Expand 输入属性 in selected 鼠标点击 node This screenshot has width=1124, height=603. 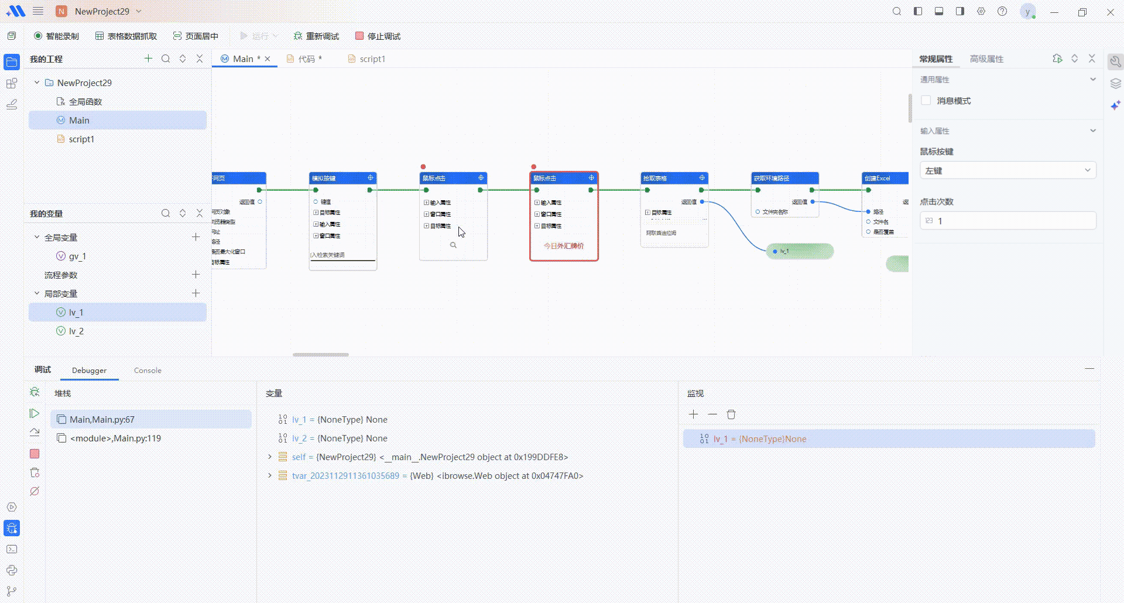pyautogui.click(x=537, y=203)
